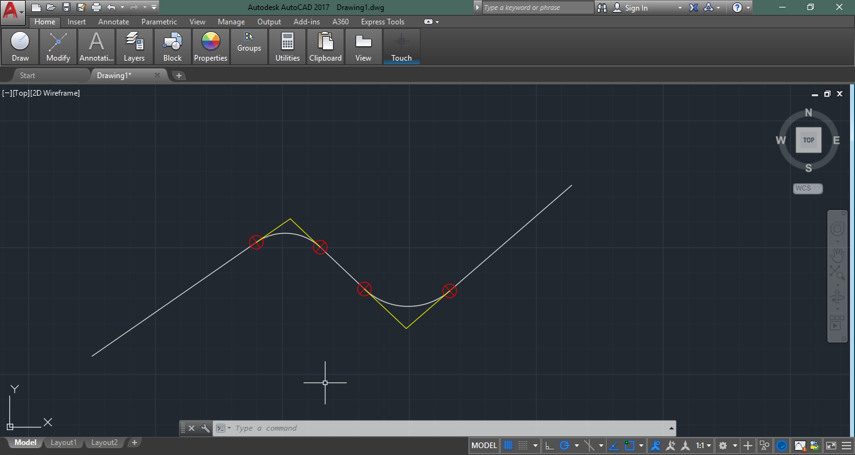
Task: Click the Autodesk Exchange Apps X icon
Action: pyautogui.click(x=694, y=7)
